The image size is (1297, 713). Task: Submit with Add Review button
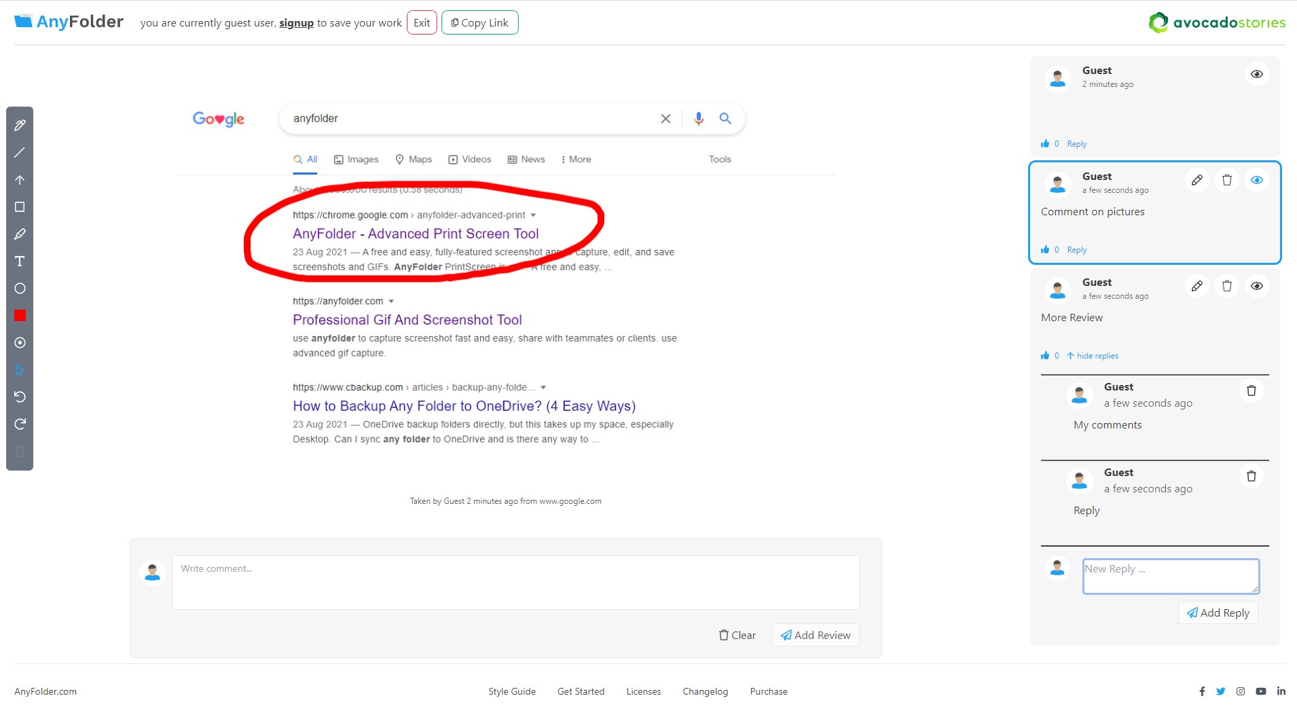[816, 635]
